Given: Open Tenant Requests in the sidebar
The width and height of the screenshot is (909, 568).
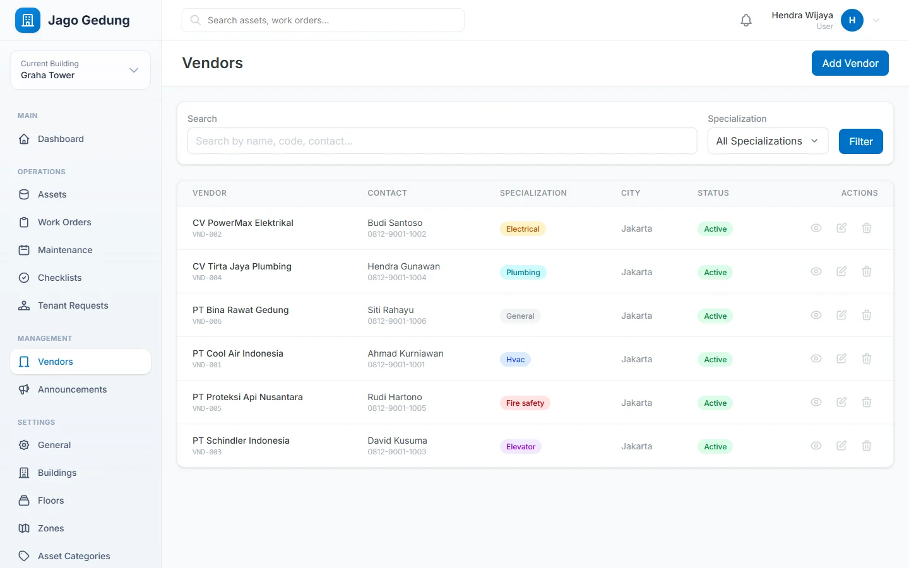Looking at the screenshot, I should (x=80, y=305).
